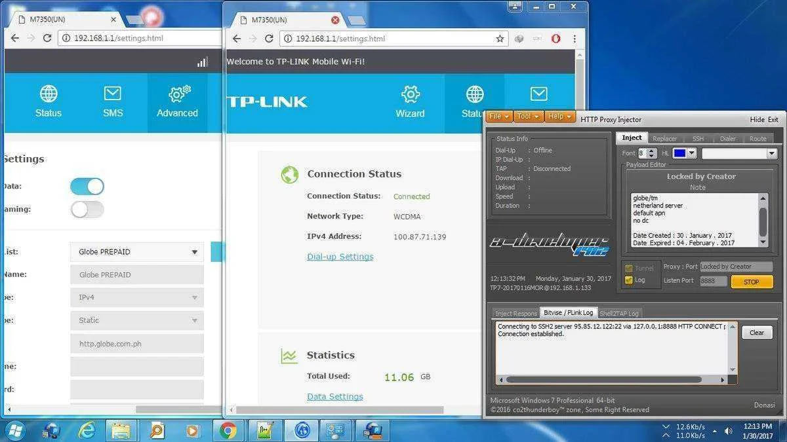Open the Data Settings link

click(x=334, y=396)
